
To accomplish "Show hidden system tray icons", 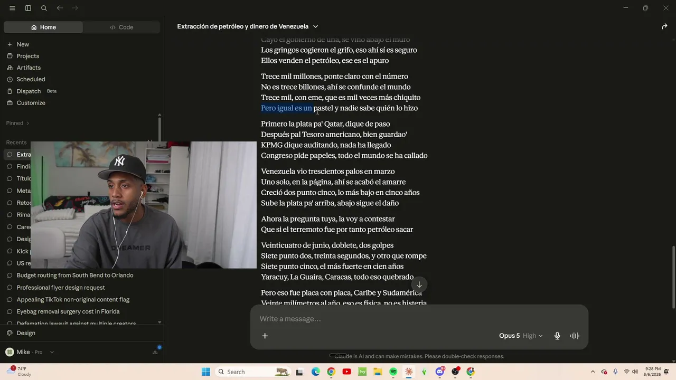I will (x=593, y=372).
